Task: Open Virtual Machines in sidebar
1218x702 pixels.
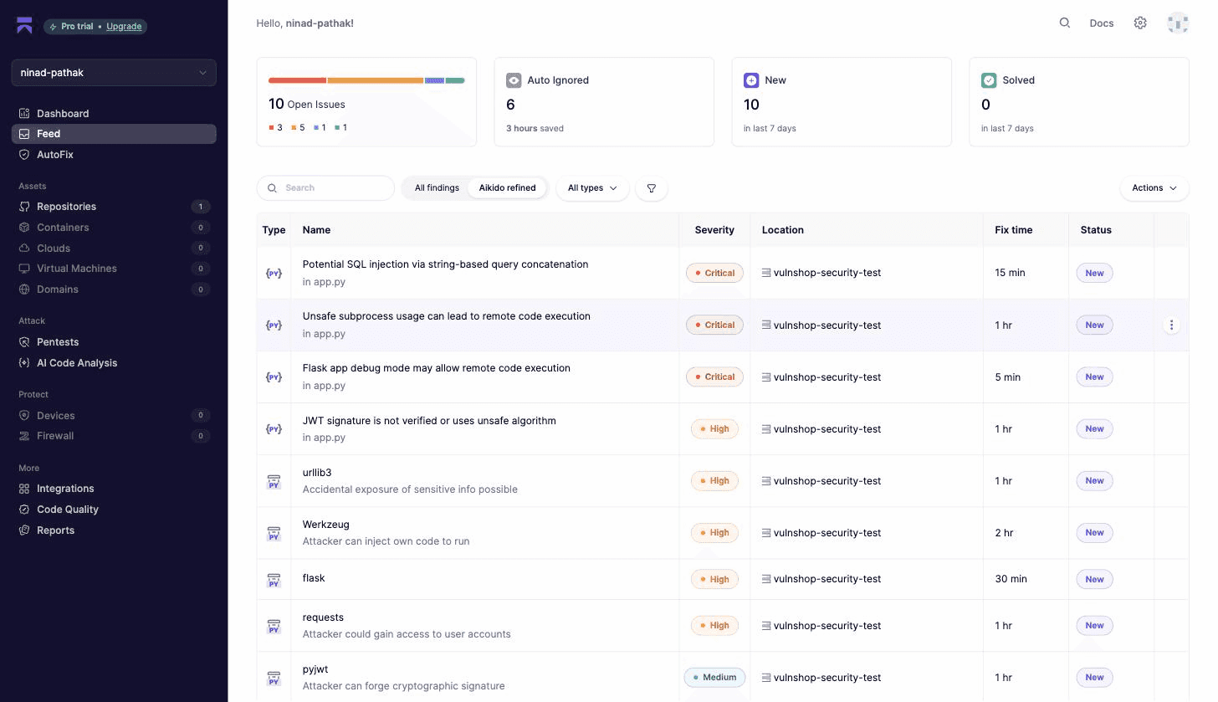Action: (114, 269)
